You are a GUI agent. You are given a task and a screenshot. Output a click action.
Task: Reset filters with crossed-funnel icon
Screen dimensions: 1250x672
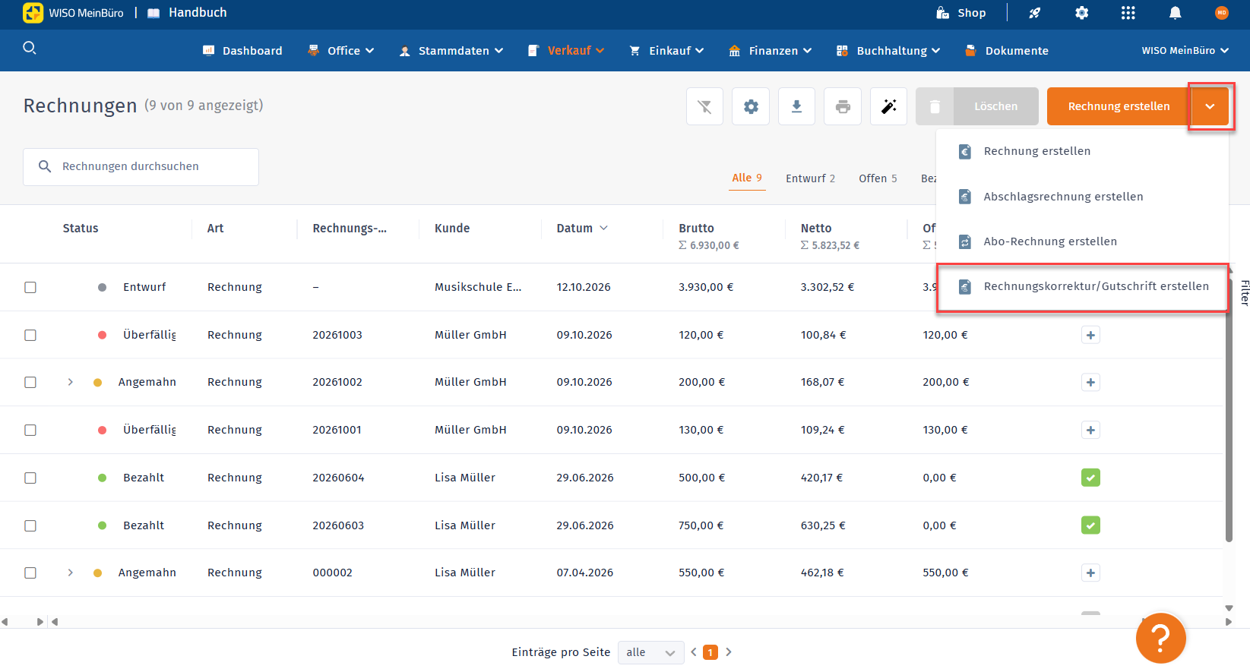704,106
